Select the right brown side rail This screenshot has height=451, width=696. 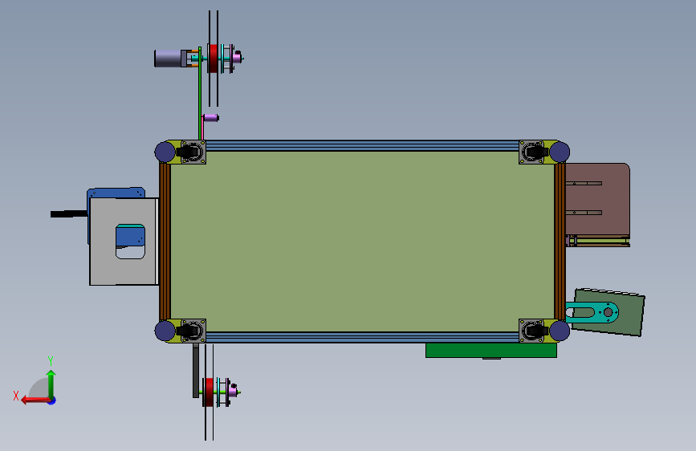(x=560, y=241)
